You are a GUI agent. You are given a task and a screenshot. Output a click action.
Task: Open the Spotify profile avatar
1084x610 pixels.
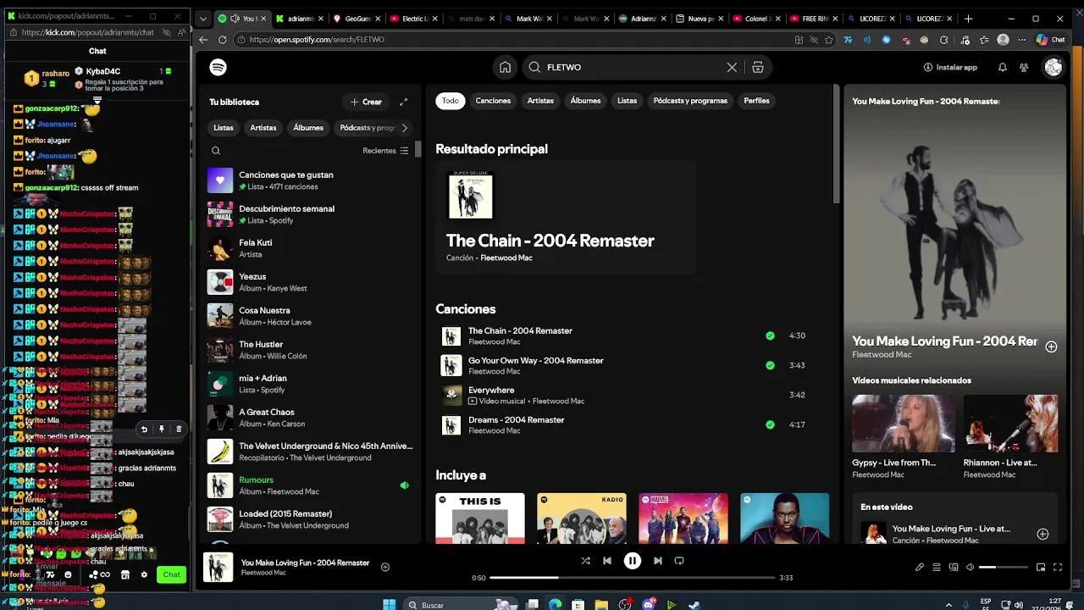coord(1054,67)
